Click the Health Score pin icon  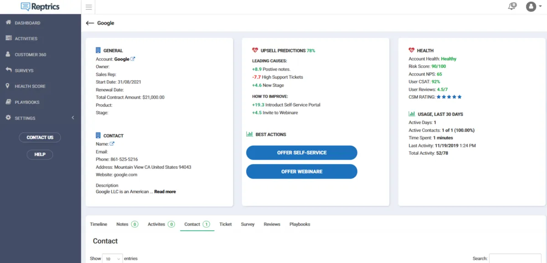point(8,86)
